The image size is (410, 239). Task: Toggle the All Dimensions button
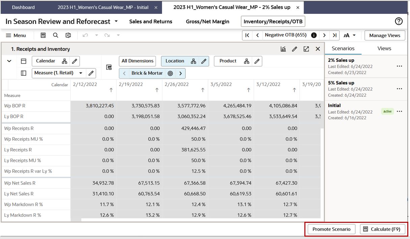pos(137,61)
